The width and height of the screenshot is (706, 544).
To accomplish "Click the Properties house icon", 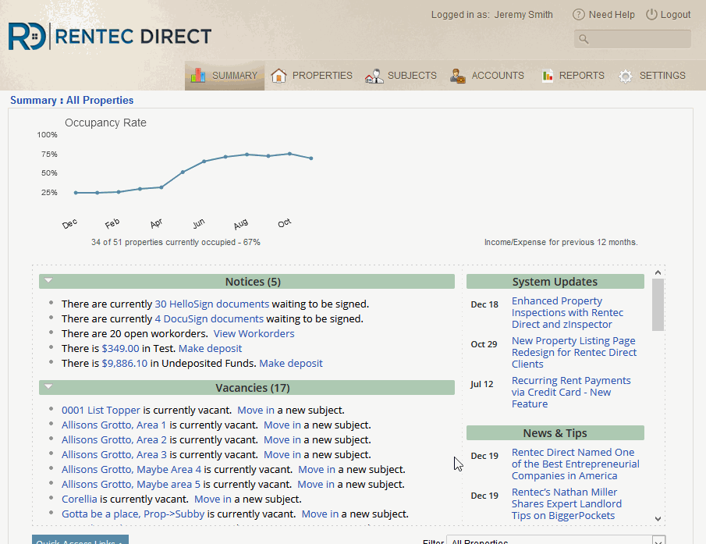I will click(x=278, y=76).
